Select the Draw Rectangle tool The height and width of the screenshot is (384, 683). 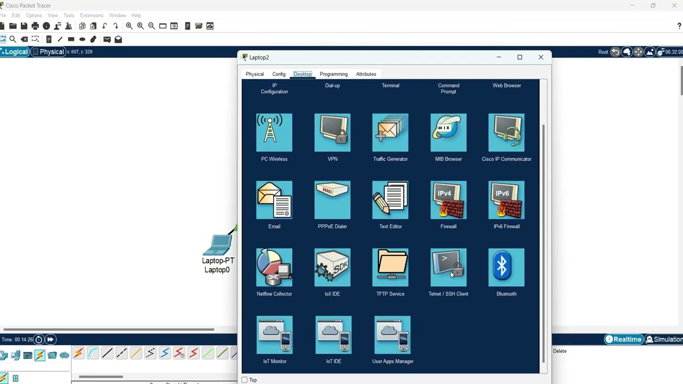tap(71, 39)
